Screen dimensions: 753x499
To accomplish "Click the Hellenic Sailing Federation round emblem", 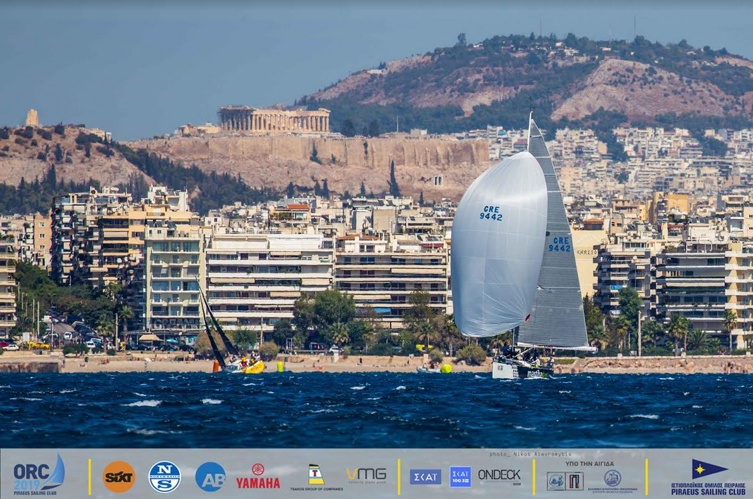I will [612, 478].
